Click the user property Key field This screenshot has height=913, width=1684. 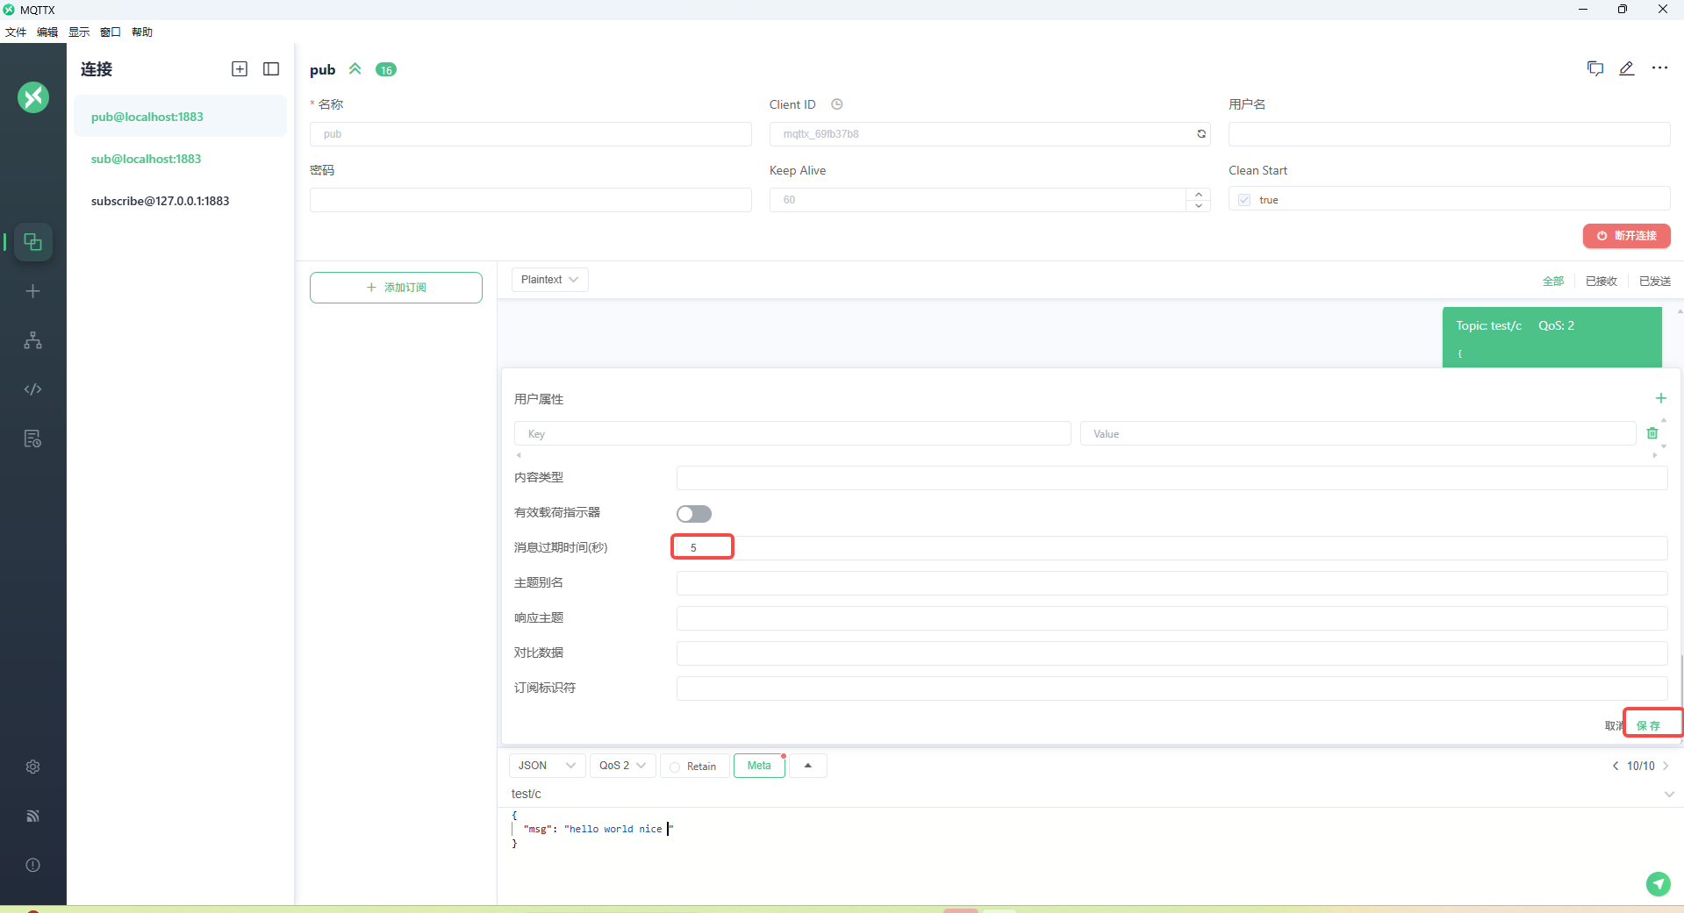[x=792, y=434]
